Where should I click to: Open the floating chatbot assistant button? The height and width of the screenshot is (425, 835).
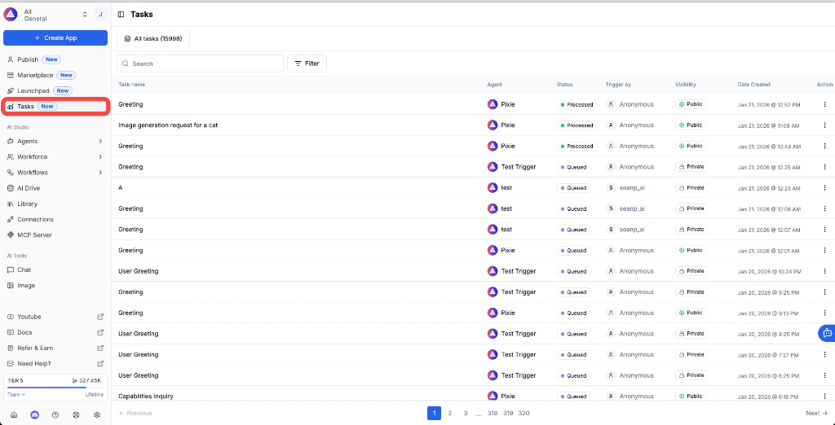coord(827,334)
